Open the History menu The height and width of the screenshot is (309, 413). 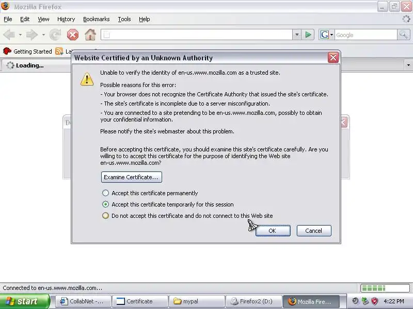click(x=66, y=19)
